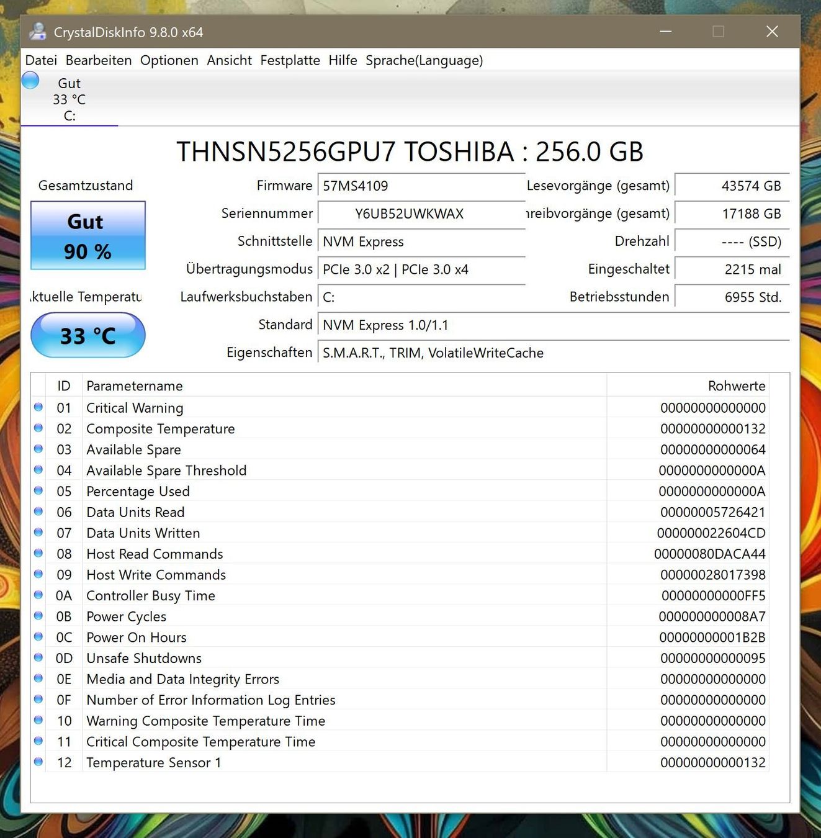Screen dimensions: 821x838
Task: Click the CrystalDiskInfo app icon in title bar
Action: (38, 32)
